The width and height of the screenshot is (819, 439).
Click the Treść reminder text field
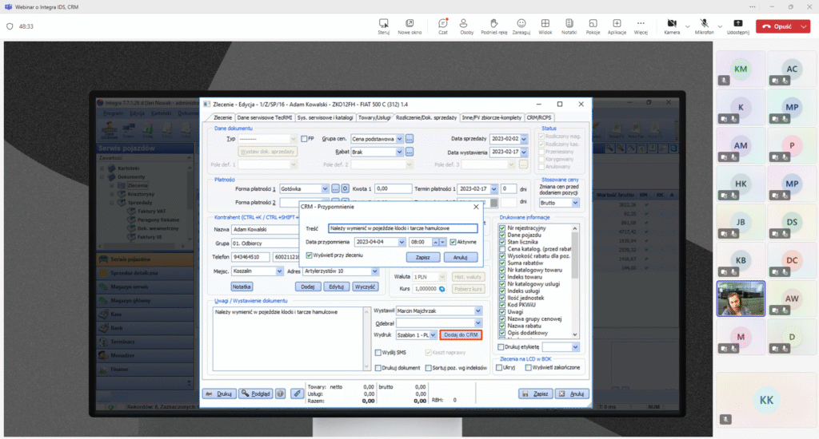pyautogui.click(x=403, y=228)
